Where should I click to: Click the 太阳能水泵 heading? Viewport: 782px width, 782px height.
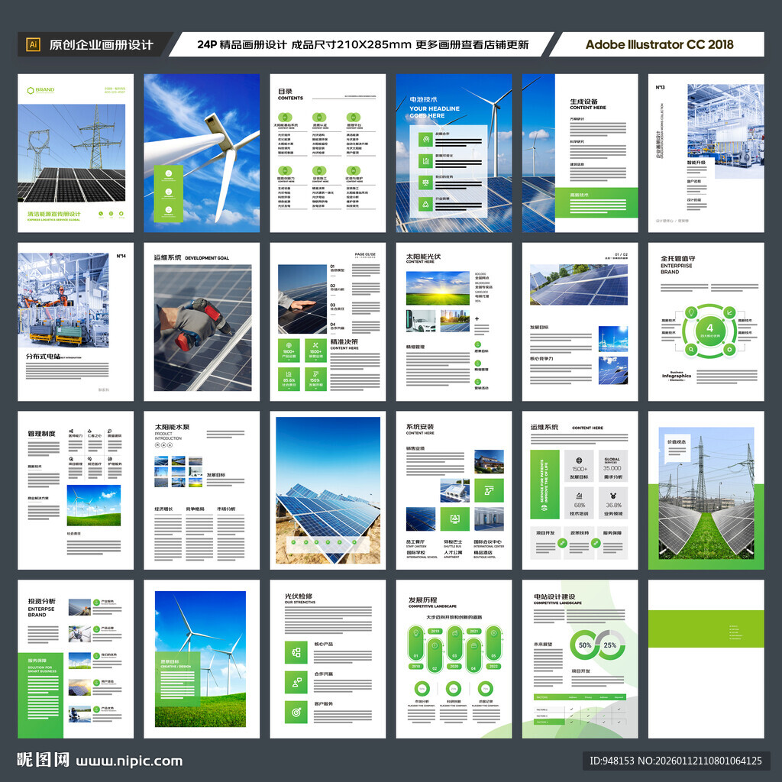click(x=172, y=427)
